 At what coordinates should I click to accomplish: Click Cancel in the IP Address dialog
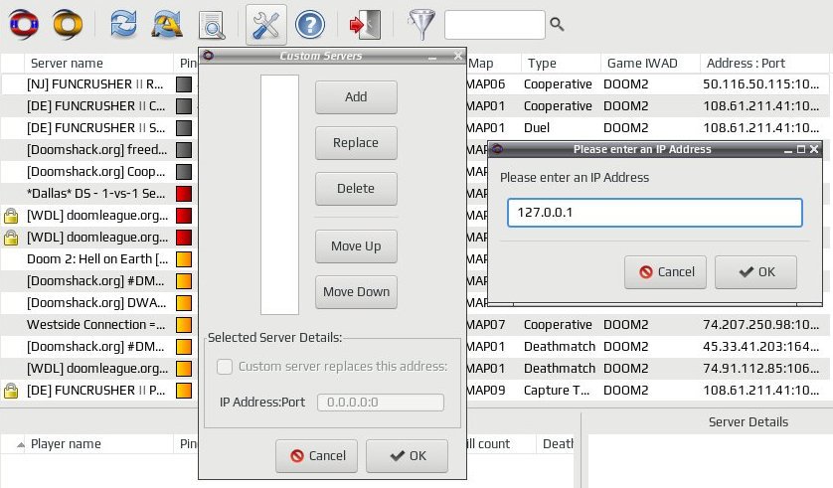tap(665, 272)
